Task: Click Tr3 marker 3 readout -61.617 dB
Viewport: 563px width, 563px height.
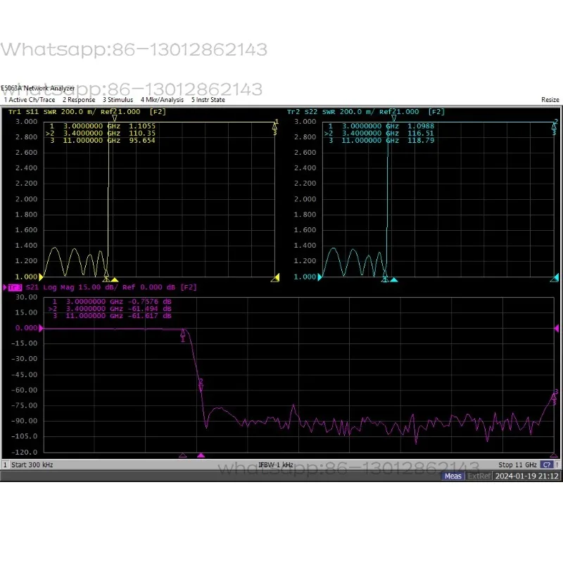Action: click(150, 316)
